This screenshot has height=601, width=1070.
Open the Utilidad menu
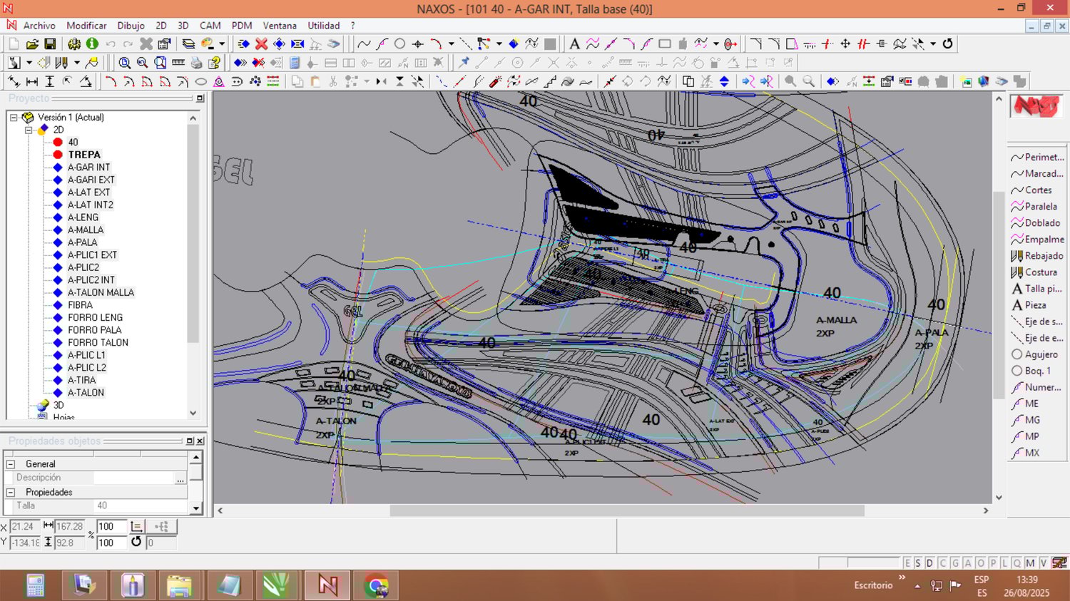click(323, 26)
